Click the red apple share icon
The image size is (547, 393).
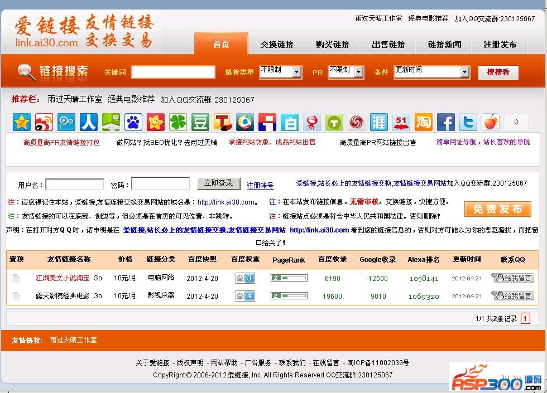491,122
